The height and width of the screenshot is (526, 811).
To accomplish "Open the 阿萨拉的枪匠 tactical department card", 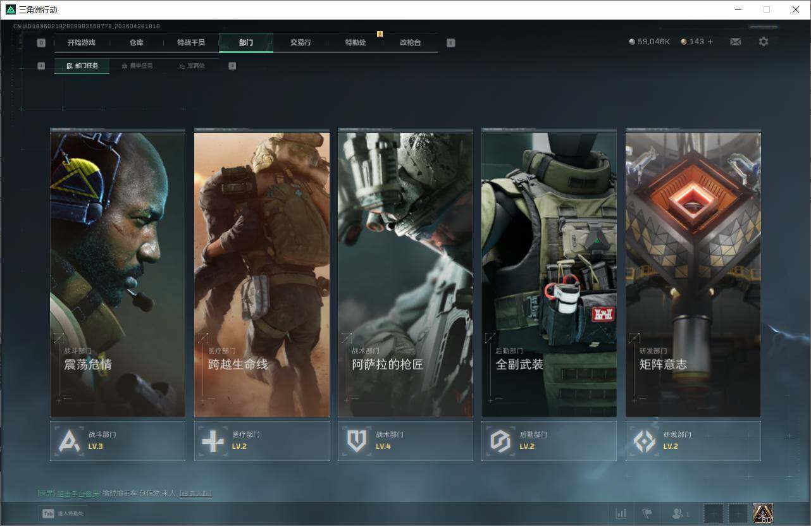I will [x=406, y=274].
